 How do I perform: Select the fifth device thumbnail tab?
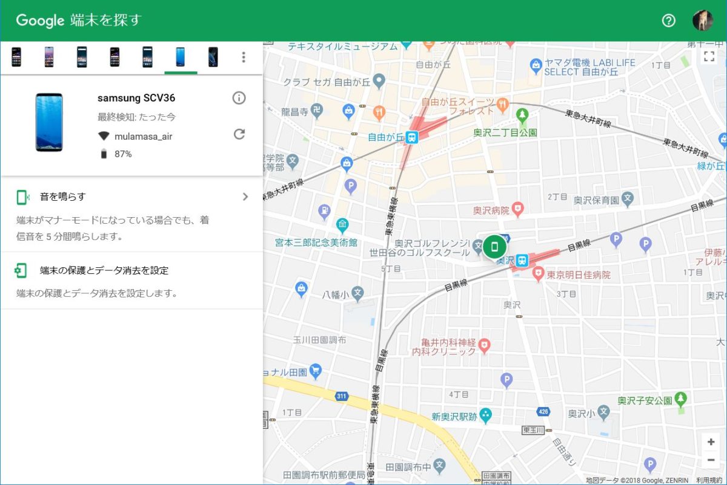147,57
